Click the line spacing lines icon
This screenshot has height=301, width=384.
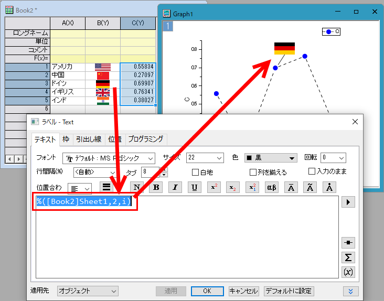click(x=106, y=187)
